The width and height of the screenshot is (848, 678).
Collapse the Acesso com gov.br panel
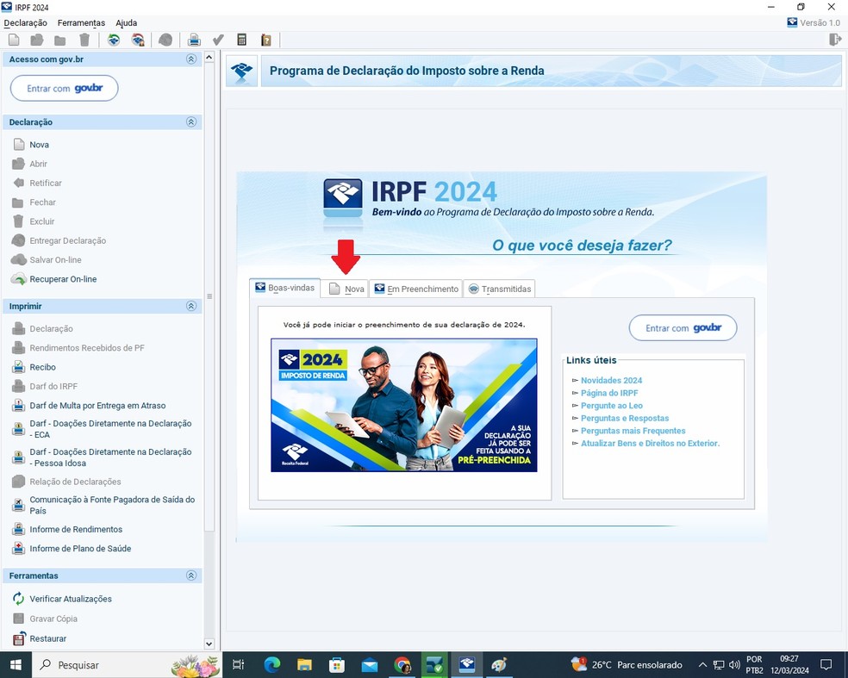pos(191,59)
